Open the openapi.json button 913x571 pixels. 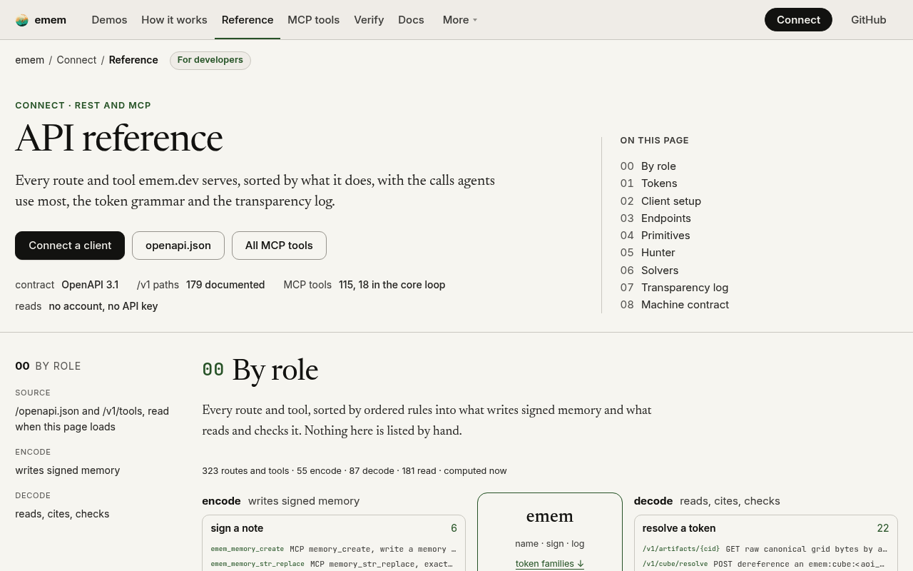click(x=178, y=246)
